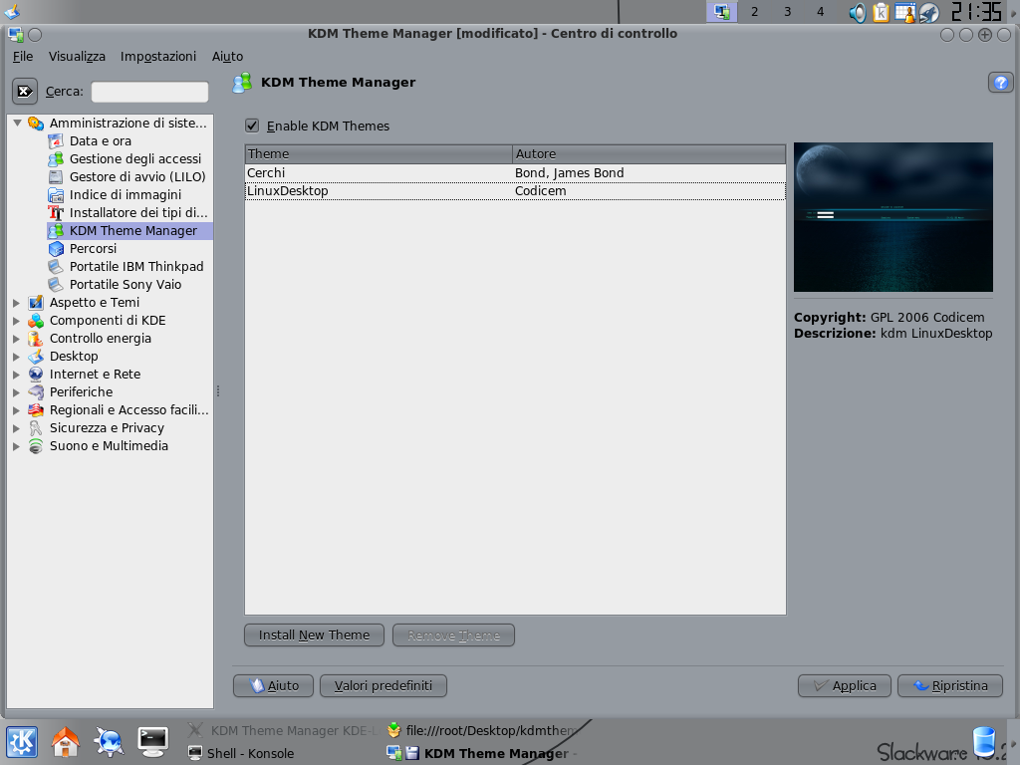Expand the Desktop category
Image resolution: width=1020 pixels, height=765 pixels.
(17, 357)
